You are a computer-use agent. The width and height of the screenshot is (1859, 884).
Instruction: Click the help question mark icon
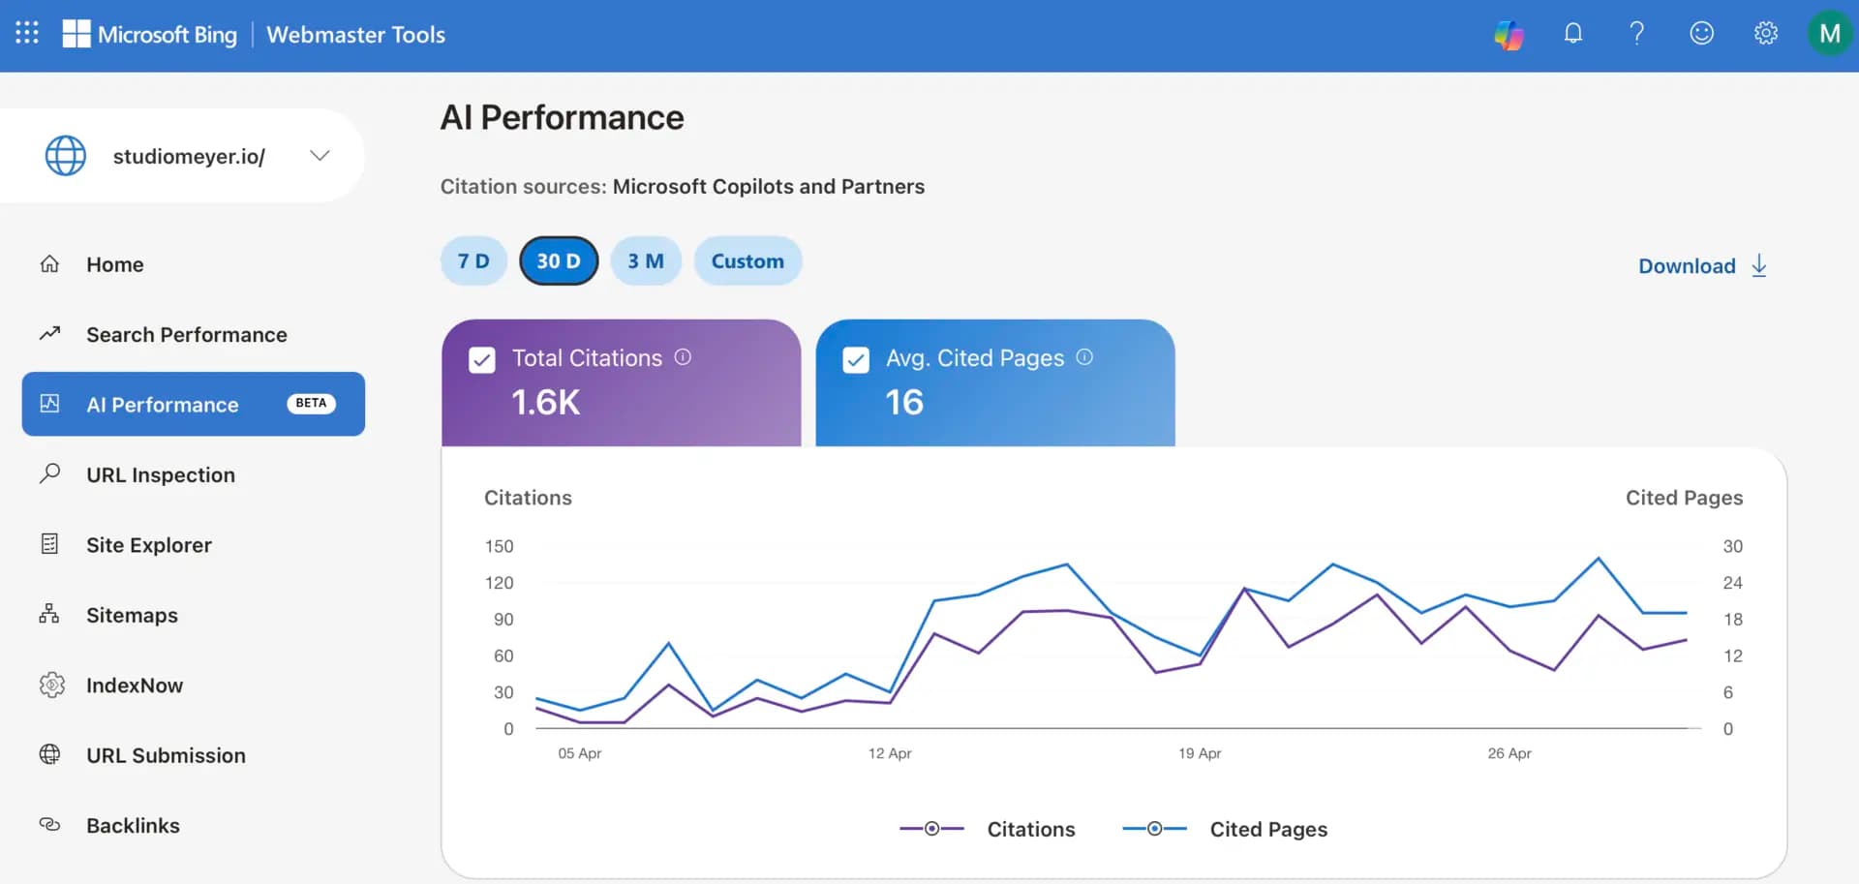(1636, 33)
